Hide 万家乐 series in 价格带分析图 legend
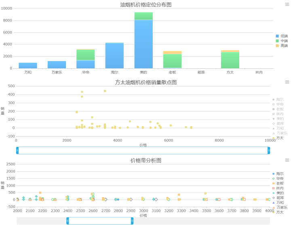Image resolution: width=291 pixels, height=225 pixels. coord(280,207)
